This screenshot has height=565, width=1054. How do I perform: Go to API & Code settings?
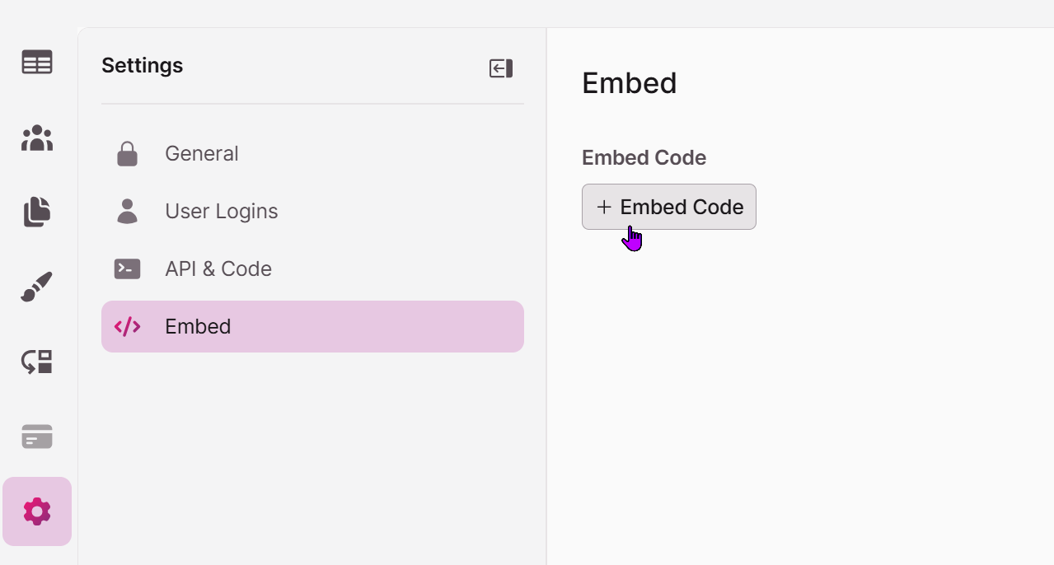pyautogui.click(x=312, y=268)
